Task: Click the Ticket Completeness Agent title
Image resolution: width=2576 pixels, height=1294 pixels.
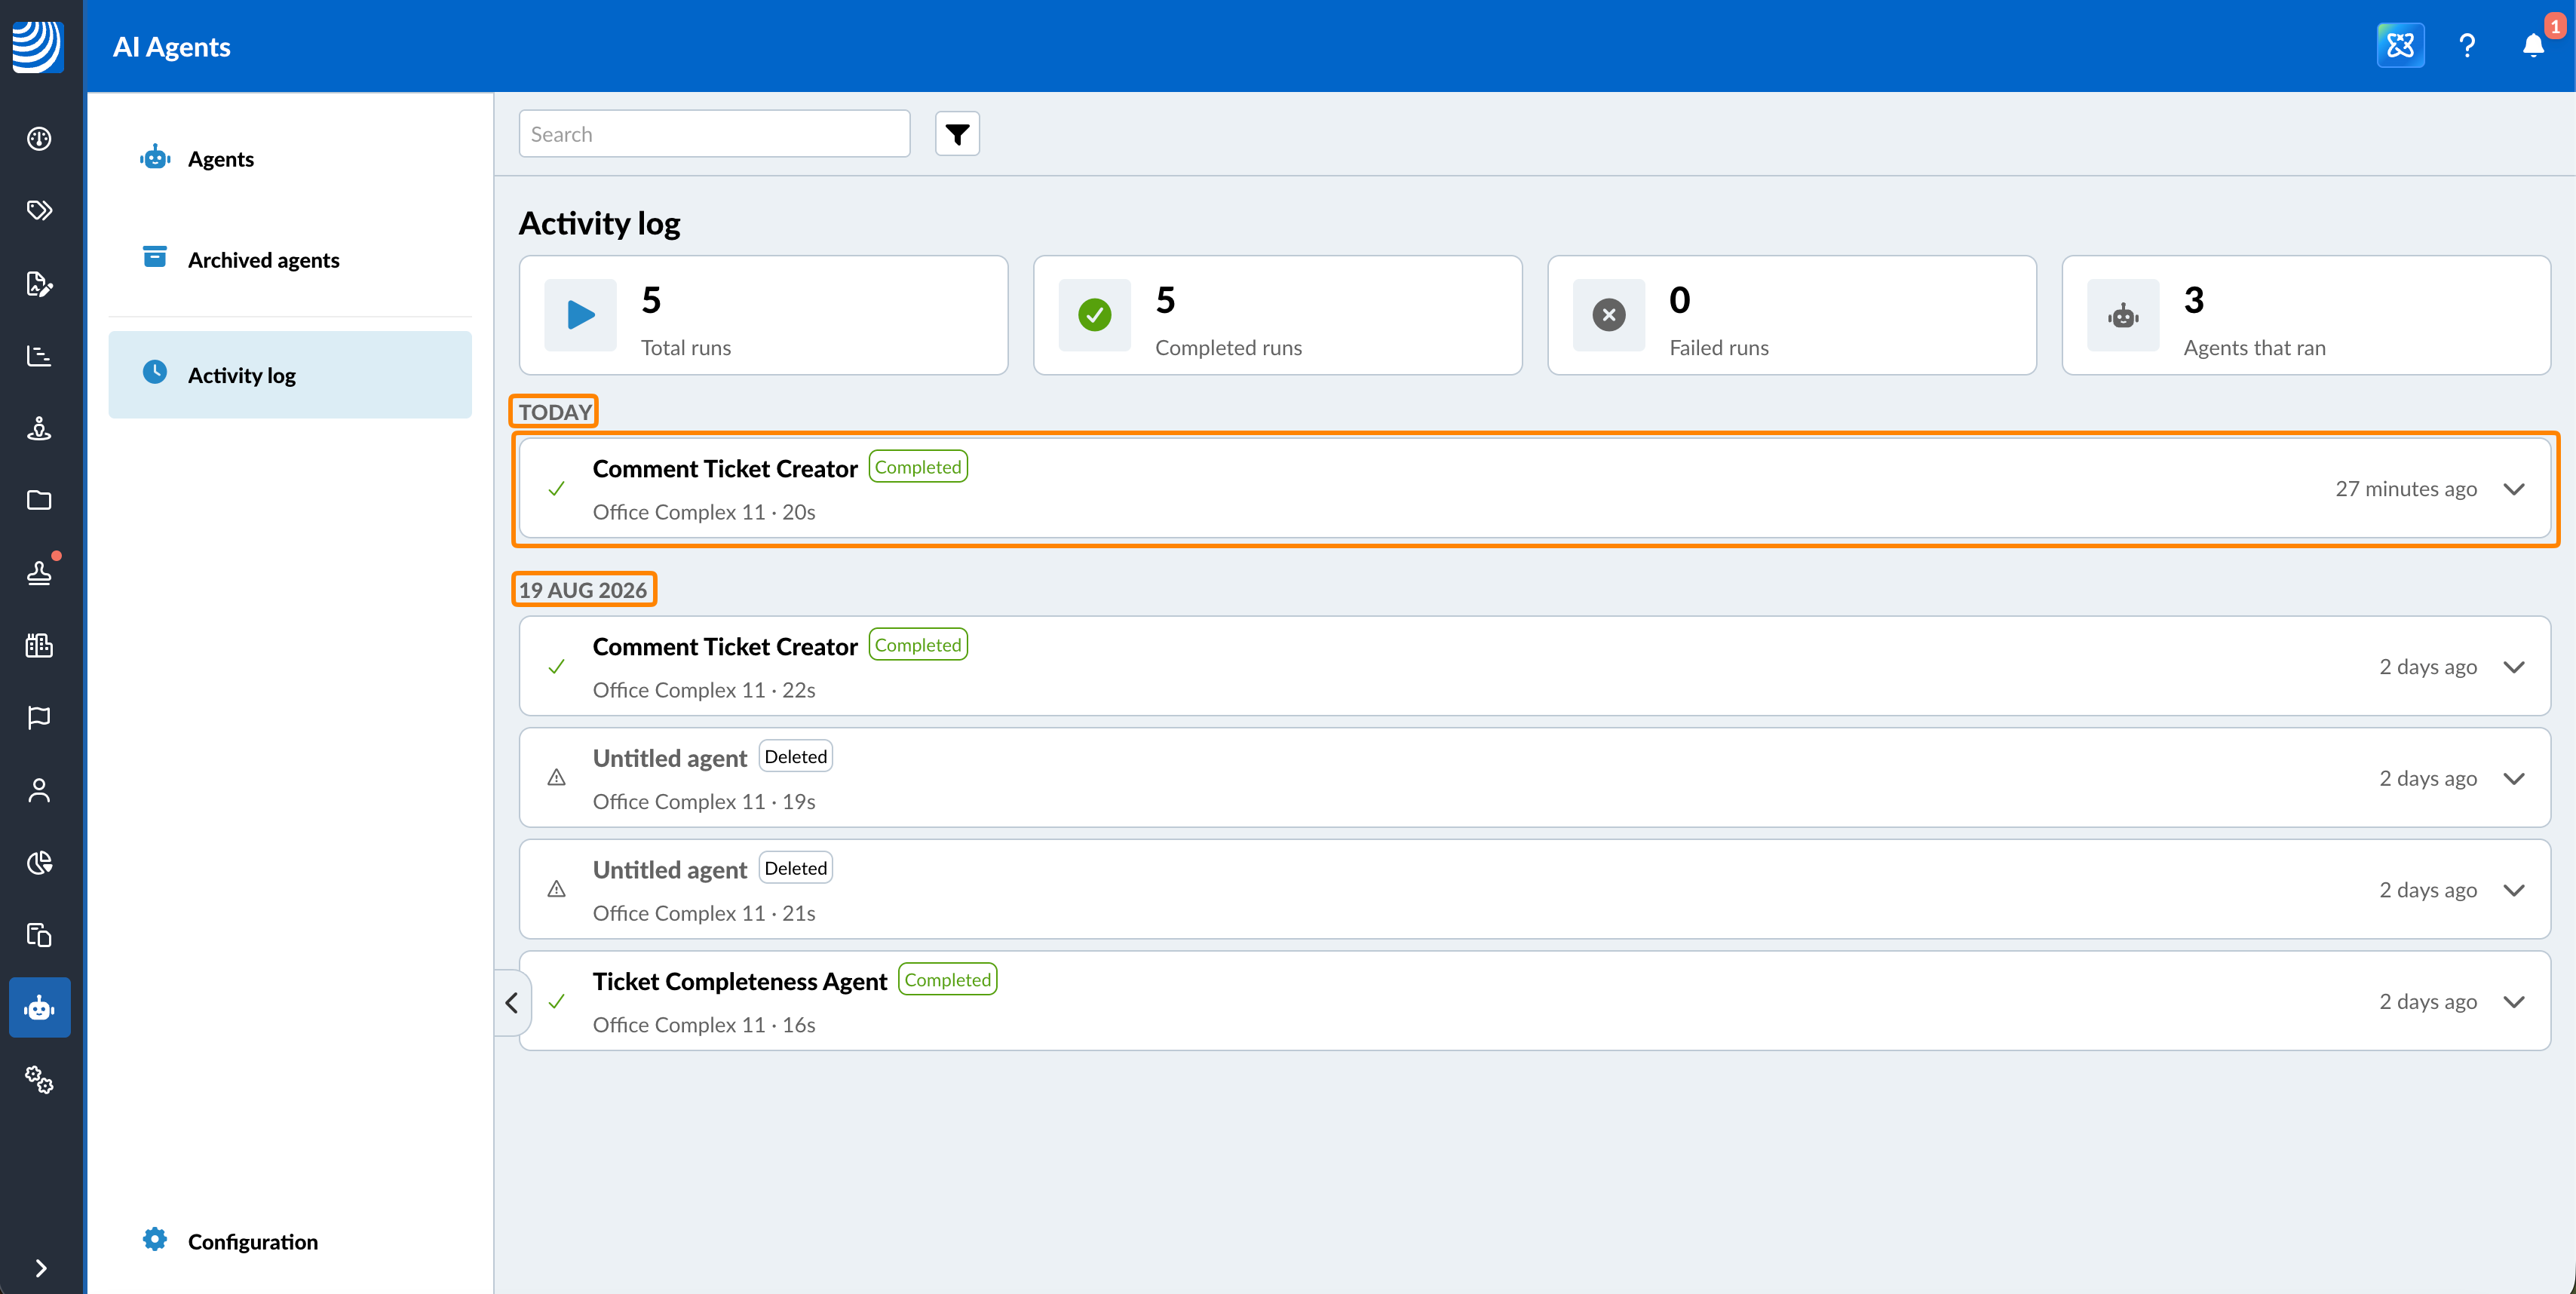Action: [739, 981]
